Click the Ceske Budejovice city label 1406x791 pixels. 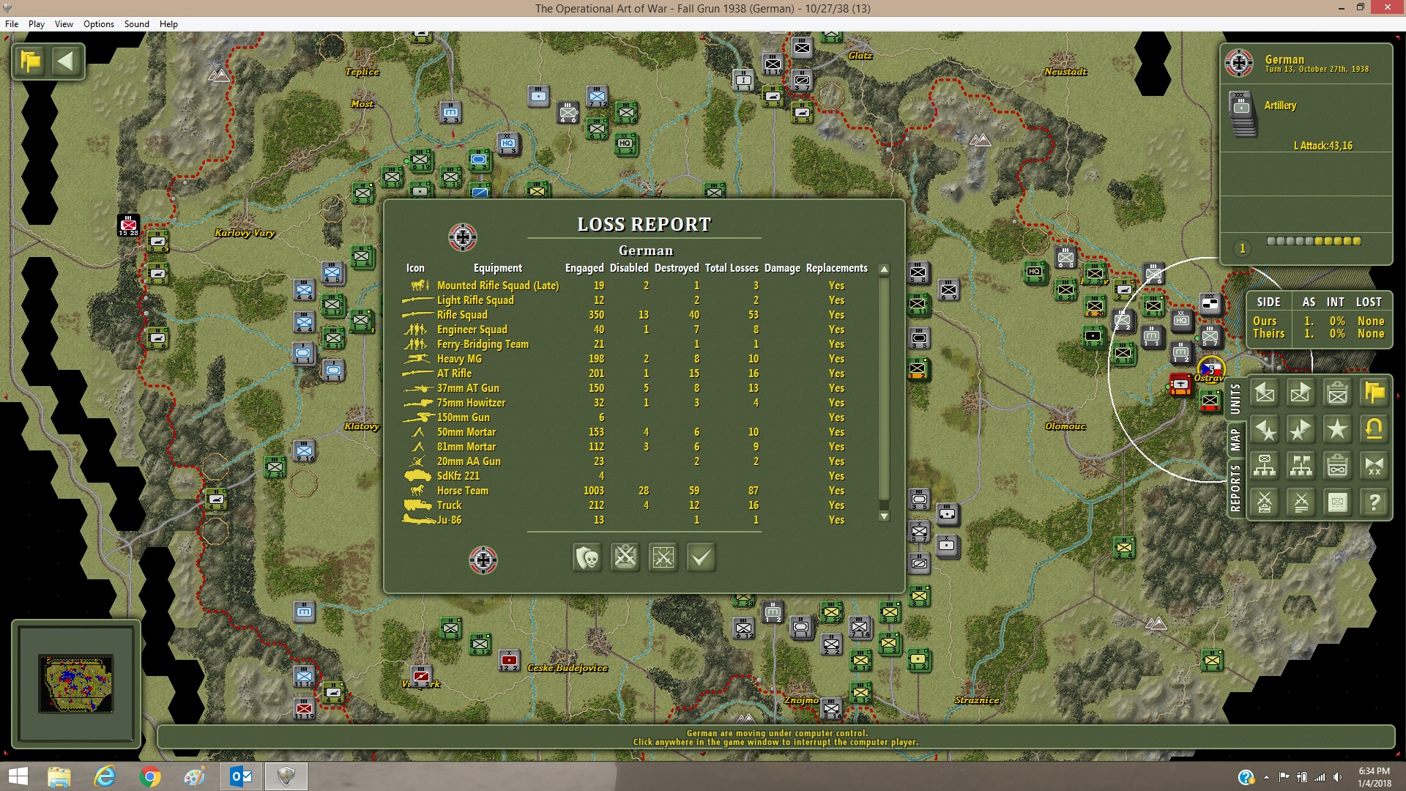click(568, 668)
